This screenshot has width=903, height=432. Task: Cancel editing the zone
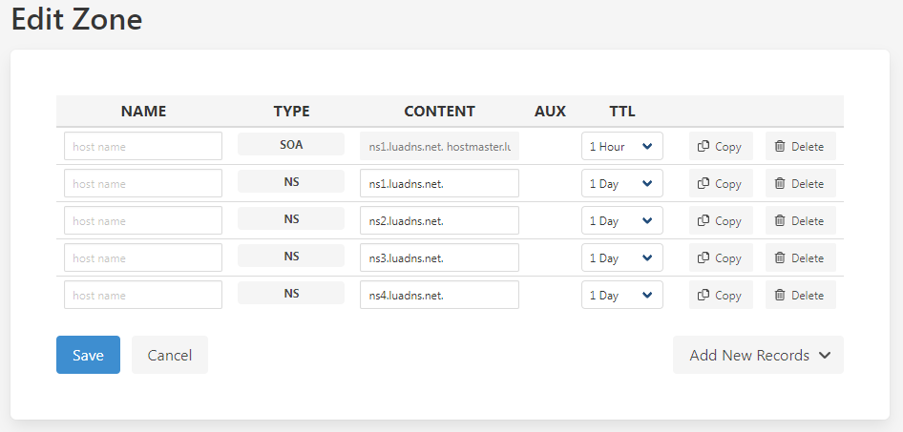pyautogui.click(x=170, y=355)
